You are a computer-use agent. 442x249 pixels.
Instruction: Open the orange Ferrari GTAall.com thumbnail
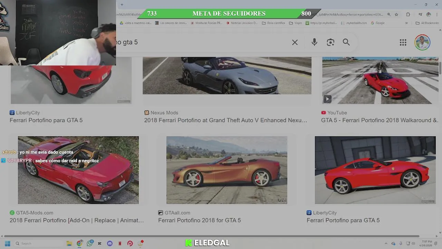coord(227,170)
